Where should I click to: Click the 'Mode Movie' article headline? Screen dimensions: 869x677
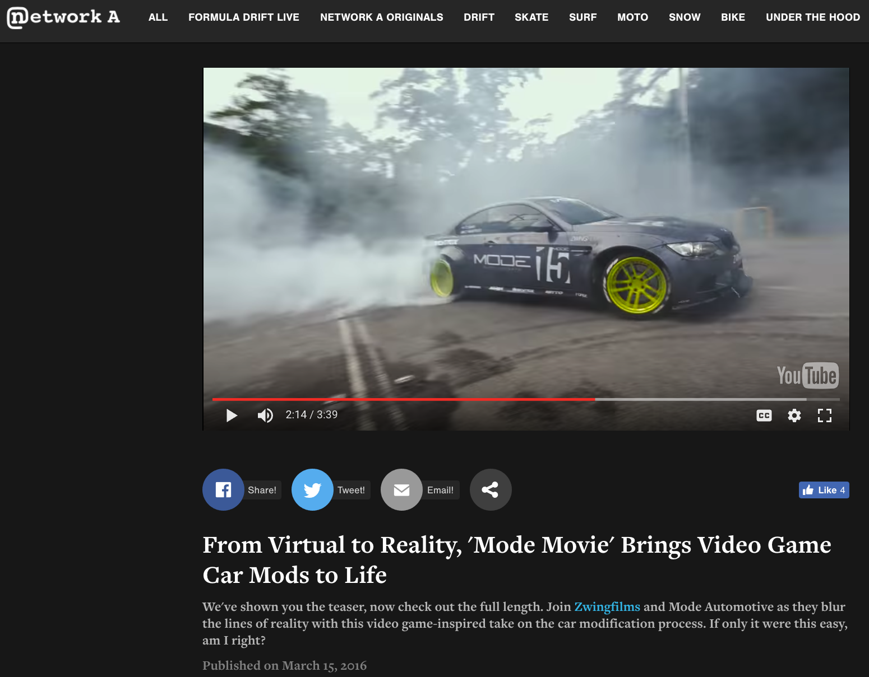point(516,560)
